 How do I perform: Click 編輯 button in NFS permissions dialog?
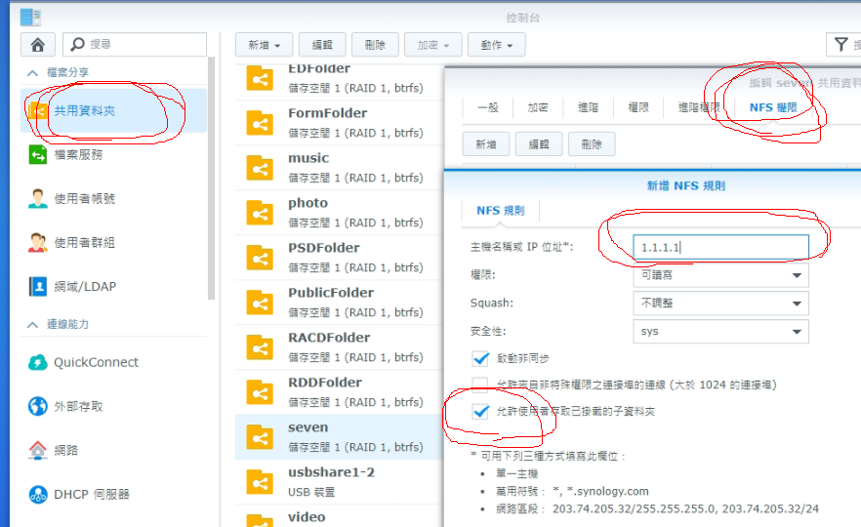(x=539, y=143)
